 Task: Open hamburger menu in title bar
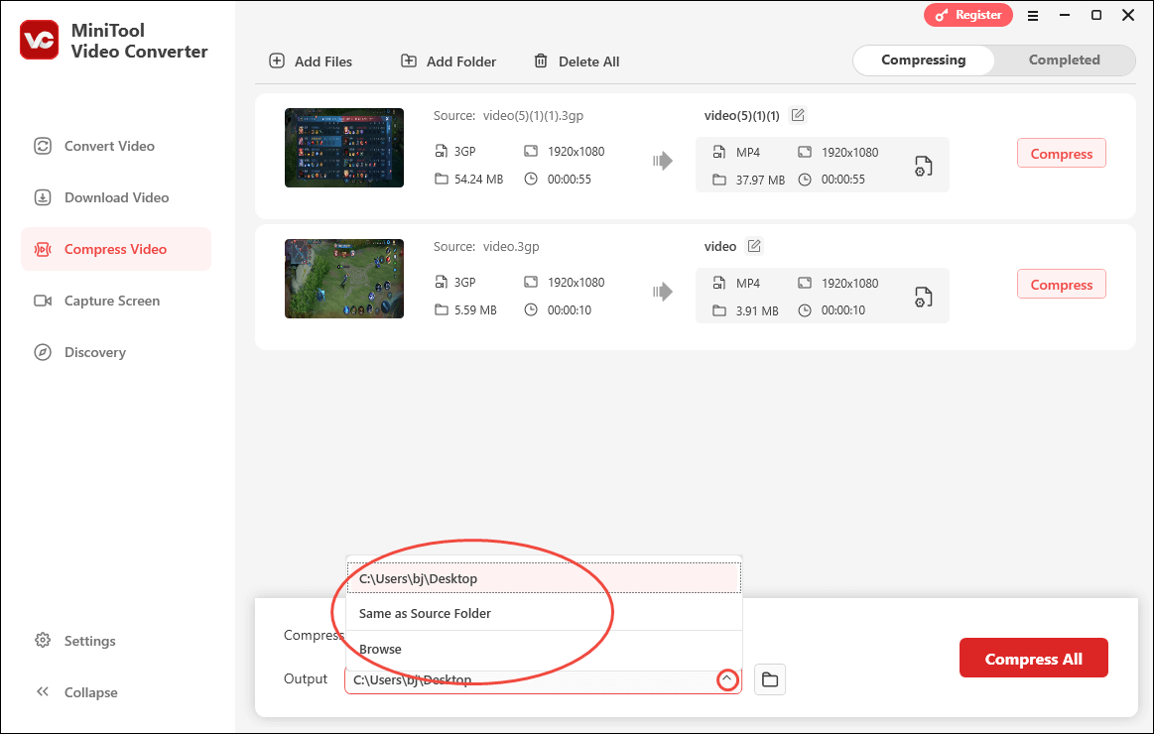[x=1033, y=16]
